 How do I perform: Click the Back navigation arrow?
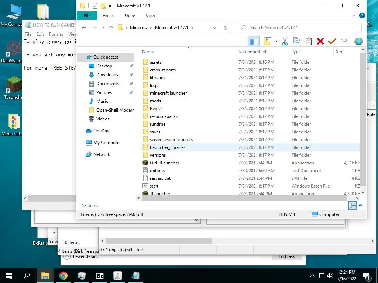tap(84, 28)
